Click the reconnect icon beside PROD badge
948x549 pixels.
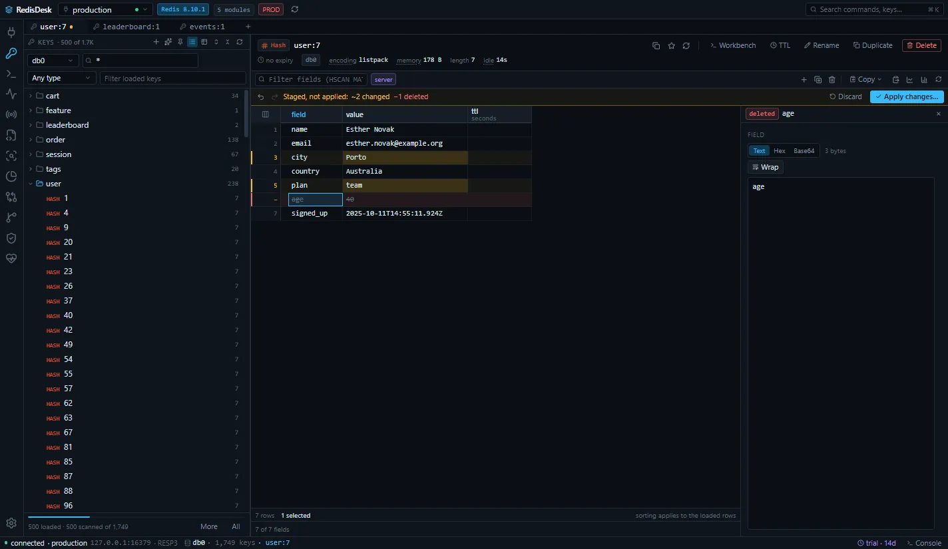tap(295, 9)
